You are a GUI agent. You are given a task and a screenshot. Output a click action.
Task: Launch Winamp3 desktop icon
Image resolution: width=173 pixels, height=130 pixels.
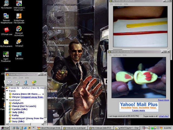(19, 43)
